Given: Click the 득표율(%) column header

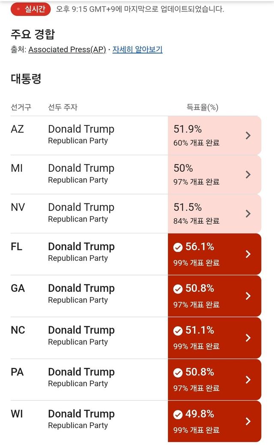Looking at the screenshot, I should pyautogui.click(x=202, y=107).
